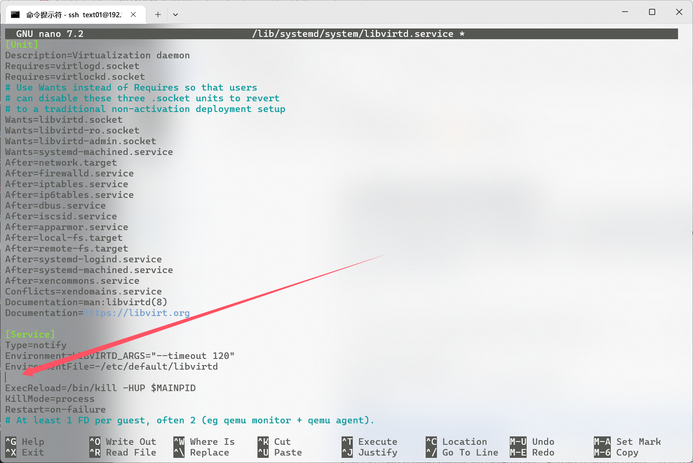Viewport: 693px width, 463px height.
Task: Click the ^T Execute shortcut
Action: (x=369, y=442)
